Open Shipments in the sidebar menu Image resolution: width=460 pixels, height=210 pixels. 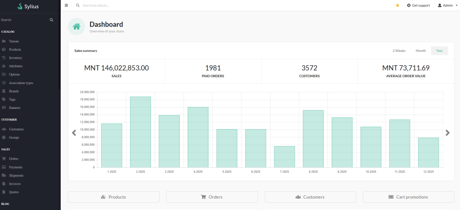point(16,176)
